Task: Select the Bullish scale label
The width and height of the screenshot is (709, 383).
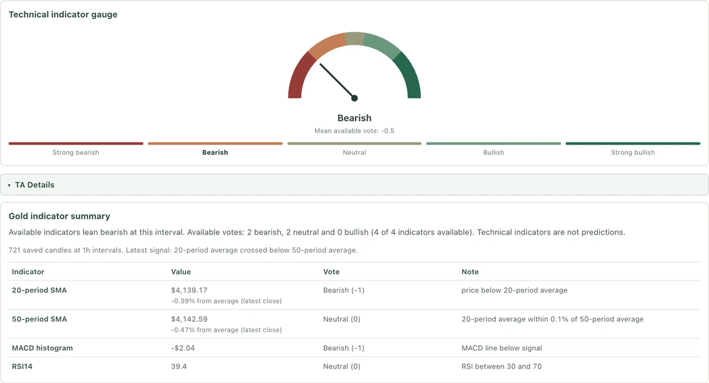Action: (493, 152)
